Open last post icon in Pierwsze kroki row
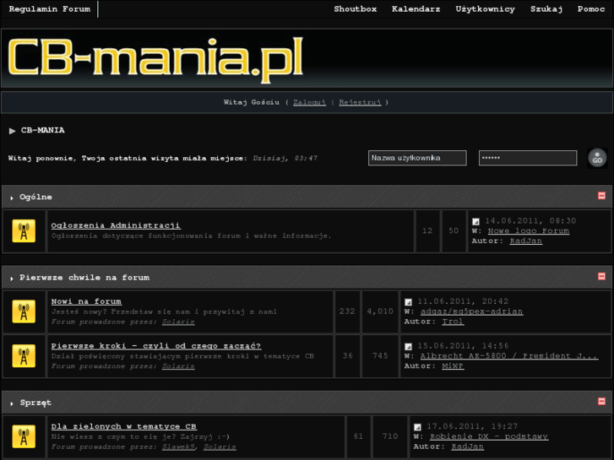This screenshot has width=614, height=460. [x=408, y=346]
